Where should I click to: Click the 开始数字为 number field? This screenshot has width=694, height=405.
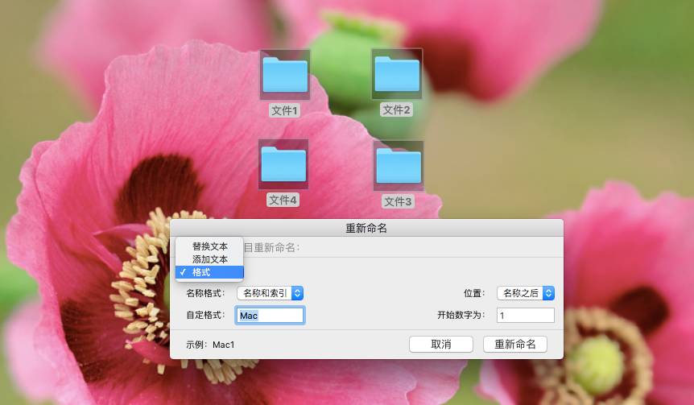(x=525, y=315)
